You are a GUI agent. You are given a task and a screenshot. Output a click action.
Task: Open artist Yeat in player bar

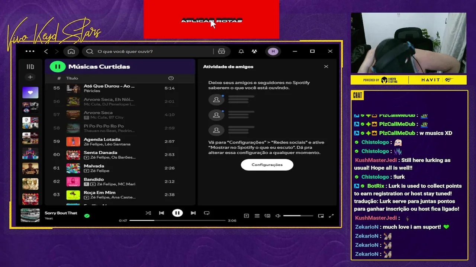click(49, 218)
